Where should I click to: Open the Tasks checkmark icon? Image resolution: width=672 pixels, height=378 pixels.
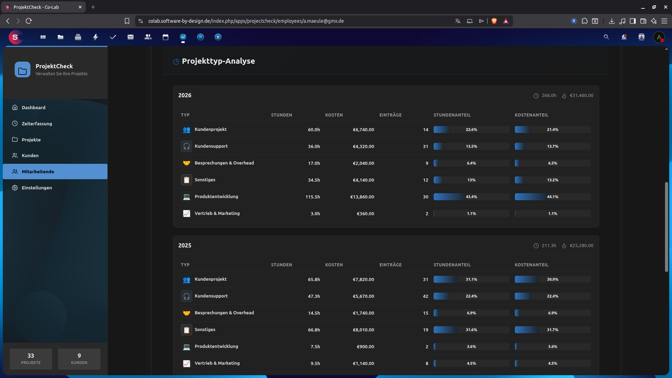coord(113,37)
